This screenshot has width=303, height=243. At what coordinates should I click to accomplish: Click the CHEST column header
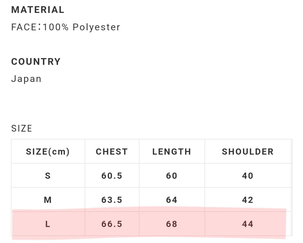[x=112, y=152]
